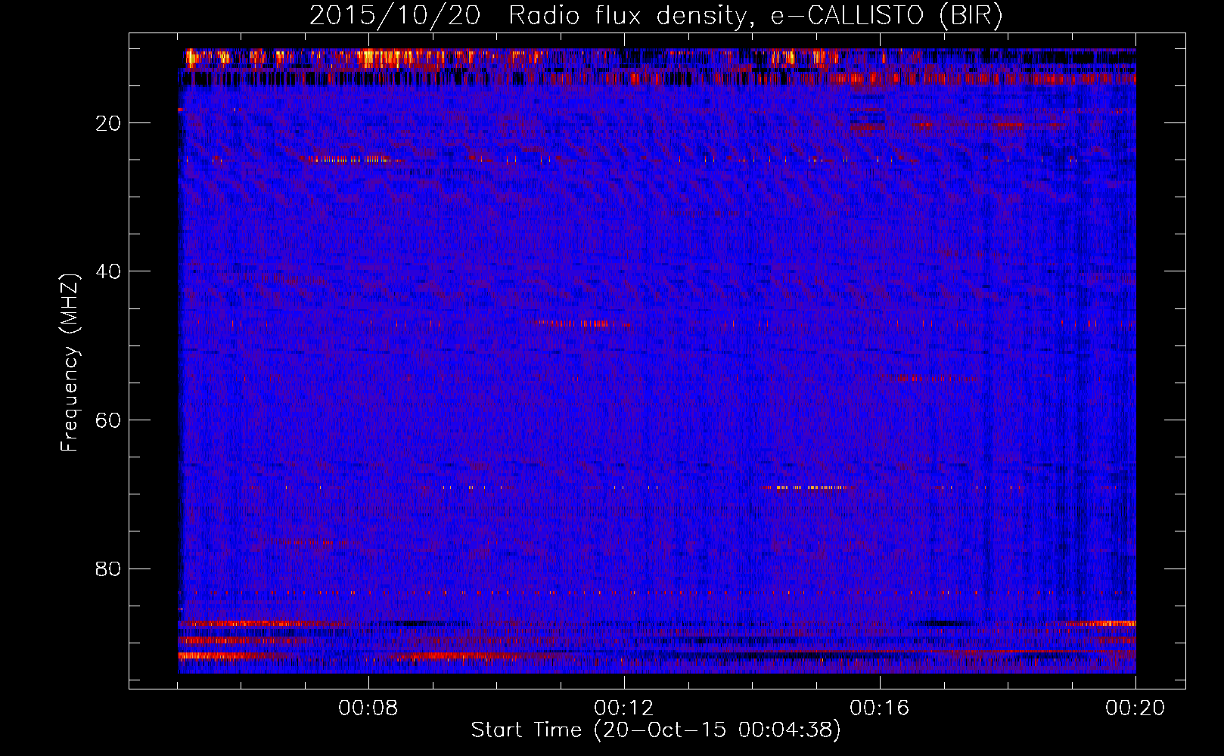
Task: Click the plot title '2015/10/20 Radio flux density, e-CALLISTO (BIR)'
Action: [655, 16]
